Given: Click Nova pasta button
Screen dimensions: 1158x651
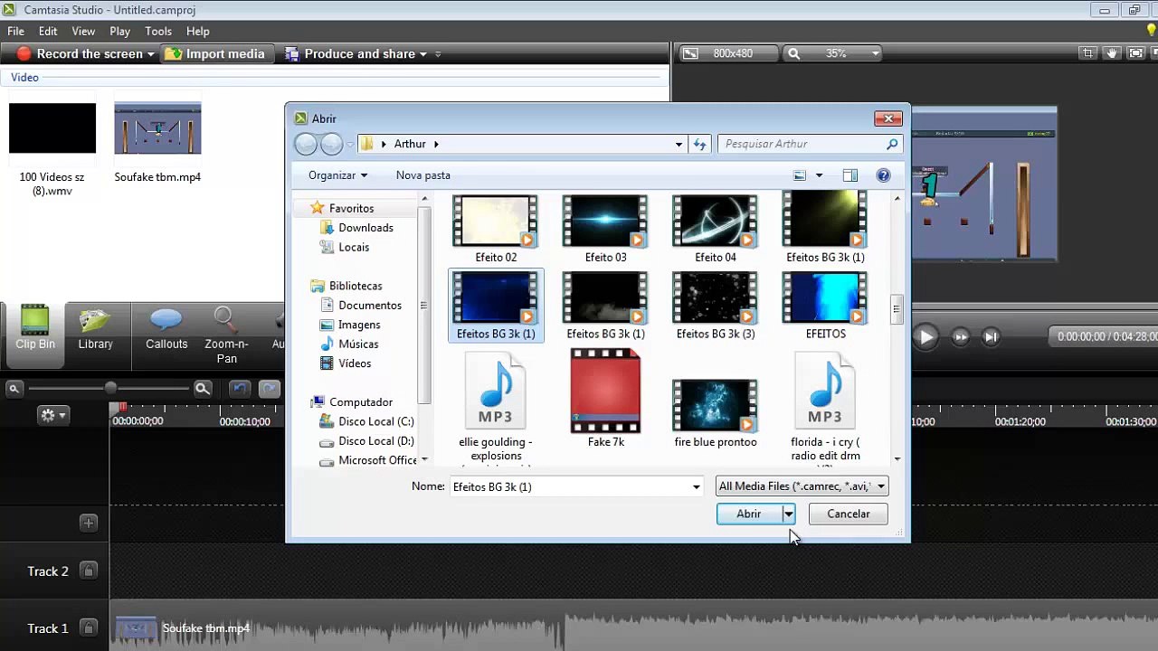Looking at the screenshot, I should tap(422, 175).
